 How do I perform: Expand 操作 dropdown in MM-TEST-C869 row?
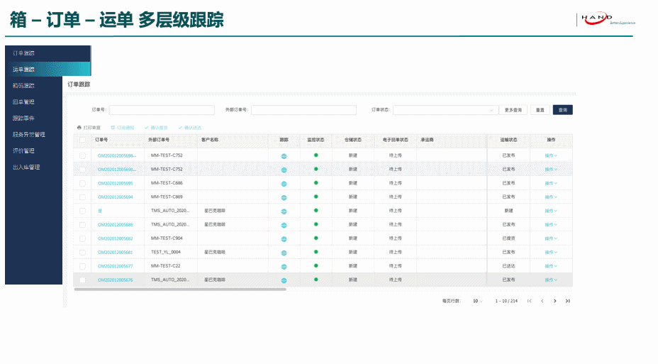551,197
